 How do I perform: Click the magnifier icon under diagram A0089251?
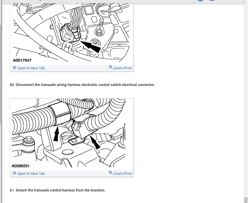[111, 173]
